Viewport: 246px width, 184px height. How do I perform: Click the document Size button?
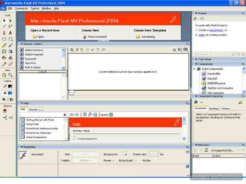click(86, 155)
